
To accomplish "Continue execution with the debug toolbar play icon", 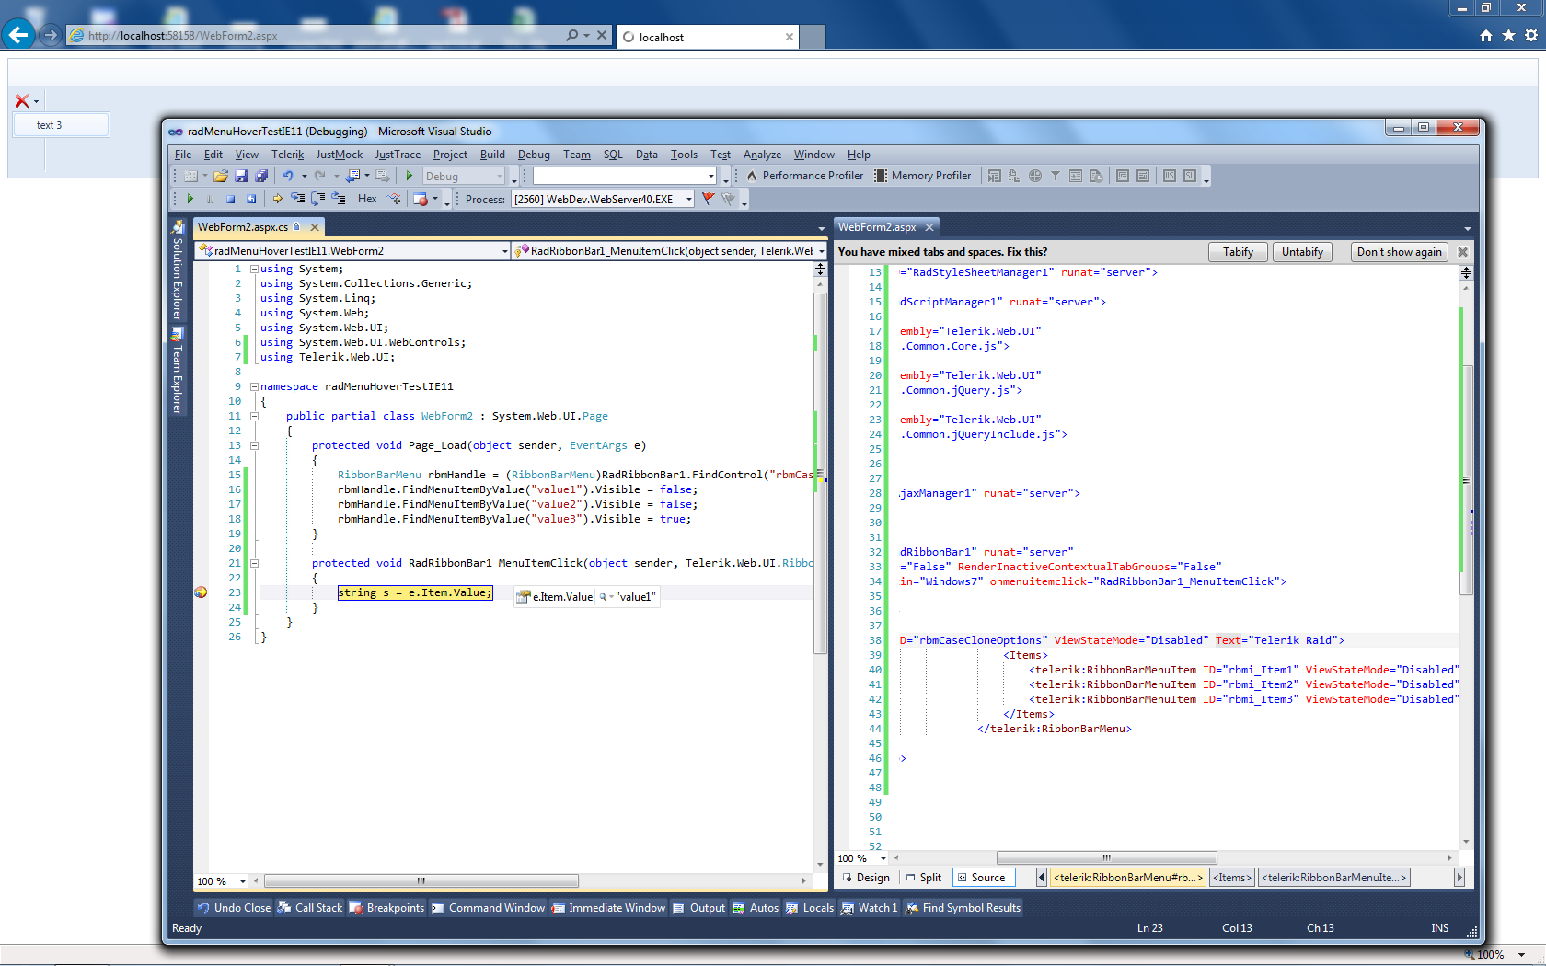I will point(190,199).
